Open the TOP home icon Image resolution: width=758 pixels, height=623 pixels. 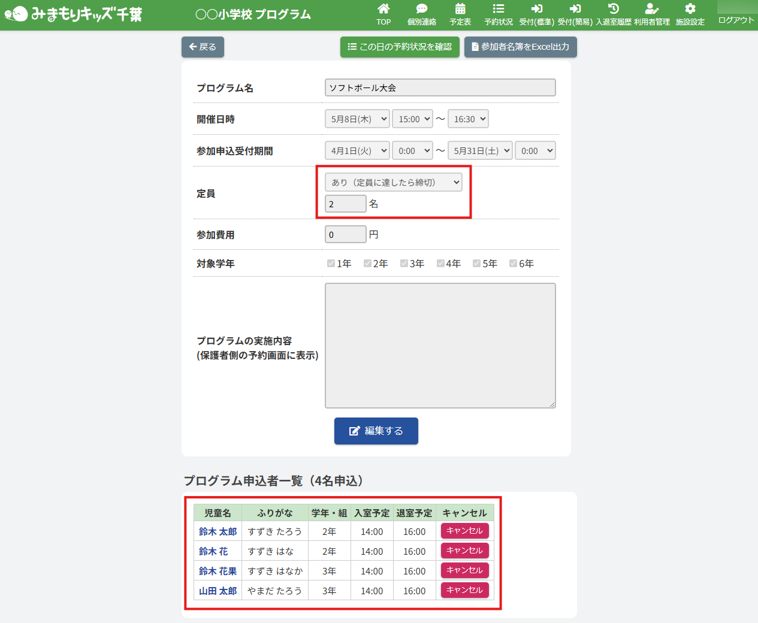coord(383,9)
